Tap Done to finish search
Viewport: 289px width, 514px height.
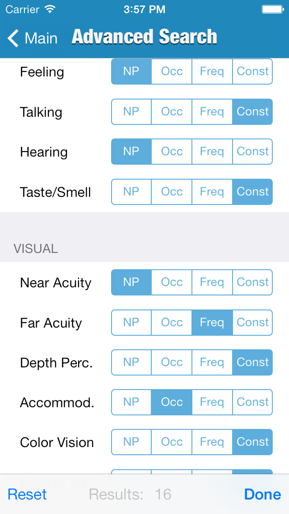coord(262,494)
